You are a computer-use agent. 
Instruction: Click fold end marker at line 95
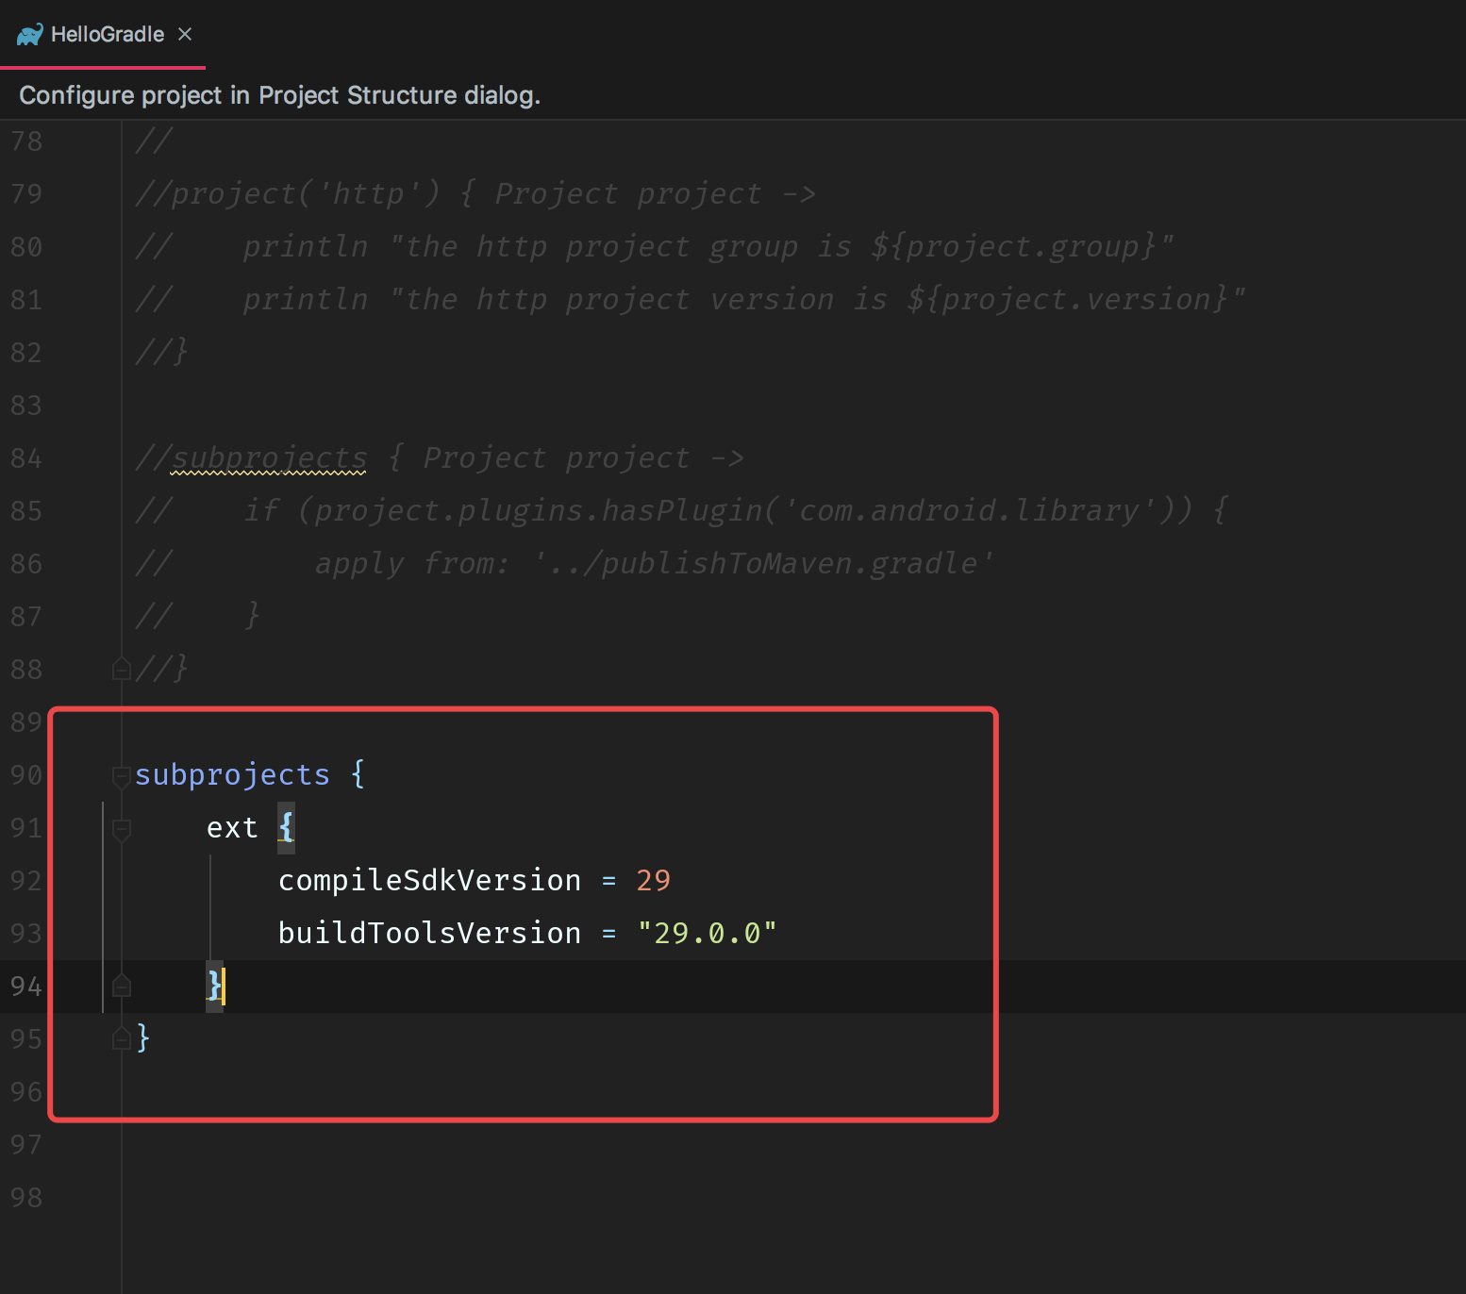[x=121, y=1038]
